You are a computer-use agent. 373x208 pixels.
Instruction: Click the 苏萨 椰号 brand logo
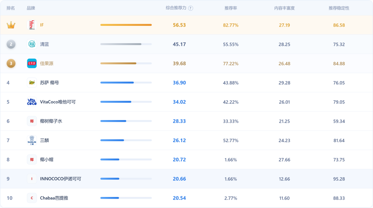(x=32, y=83)
